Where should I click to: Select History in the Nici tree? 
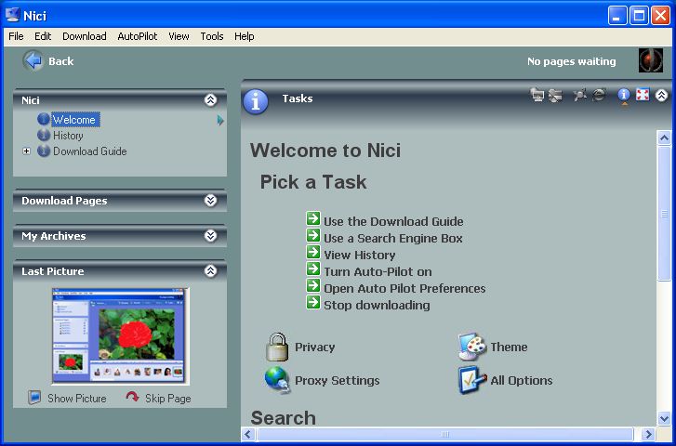pos(68,136)
